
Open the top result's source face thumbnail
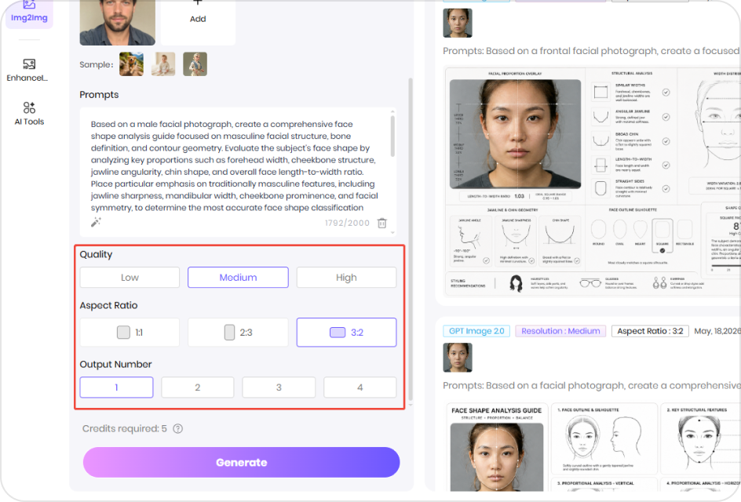coord(458,24)
